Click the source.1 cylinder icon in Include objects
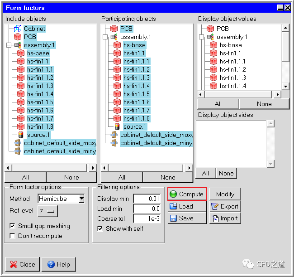294x277 pixels. coord(20,135)
